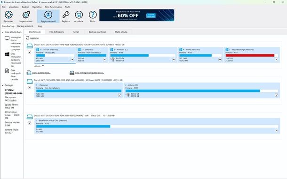Click the Windows logo icon in sidebar
The height and width of the screenshot is (179, 287).
(7, 54)
